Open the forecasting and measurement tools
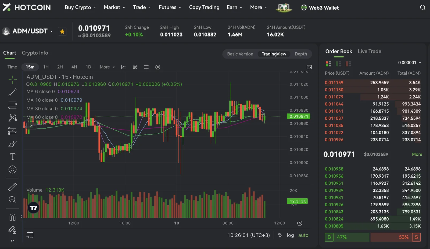This screenshot has width=430, height=249. click(12, 131)
